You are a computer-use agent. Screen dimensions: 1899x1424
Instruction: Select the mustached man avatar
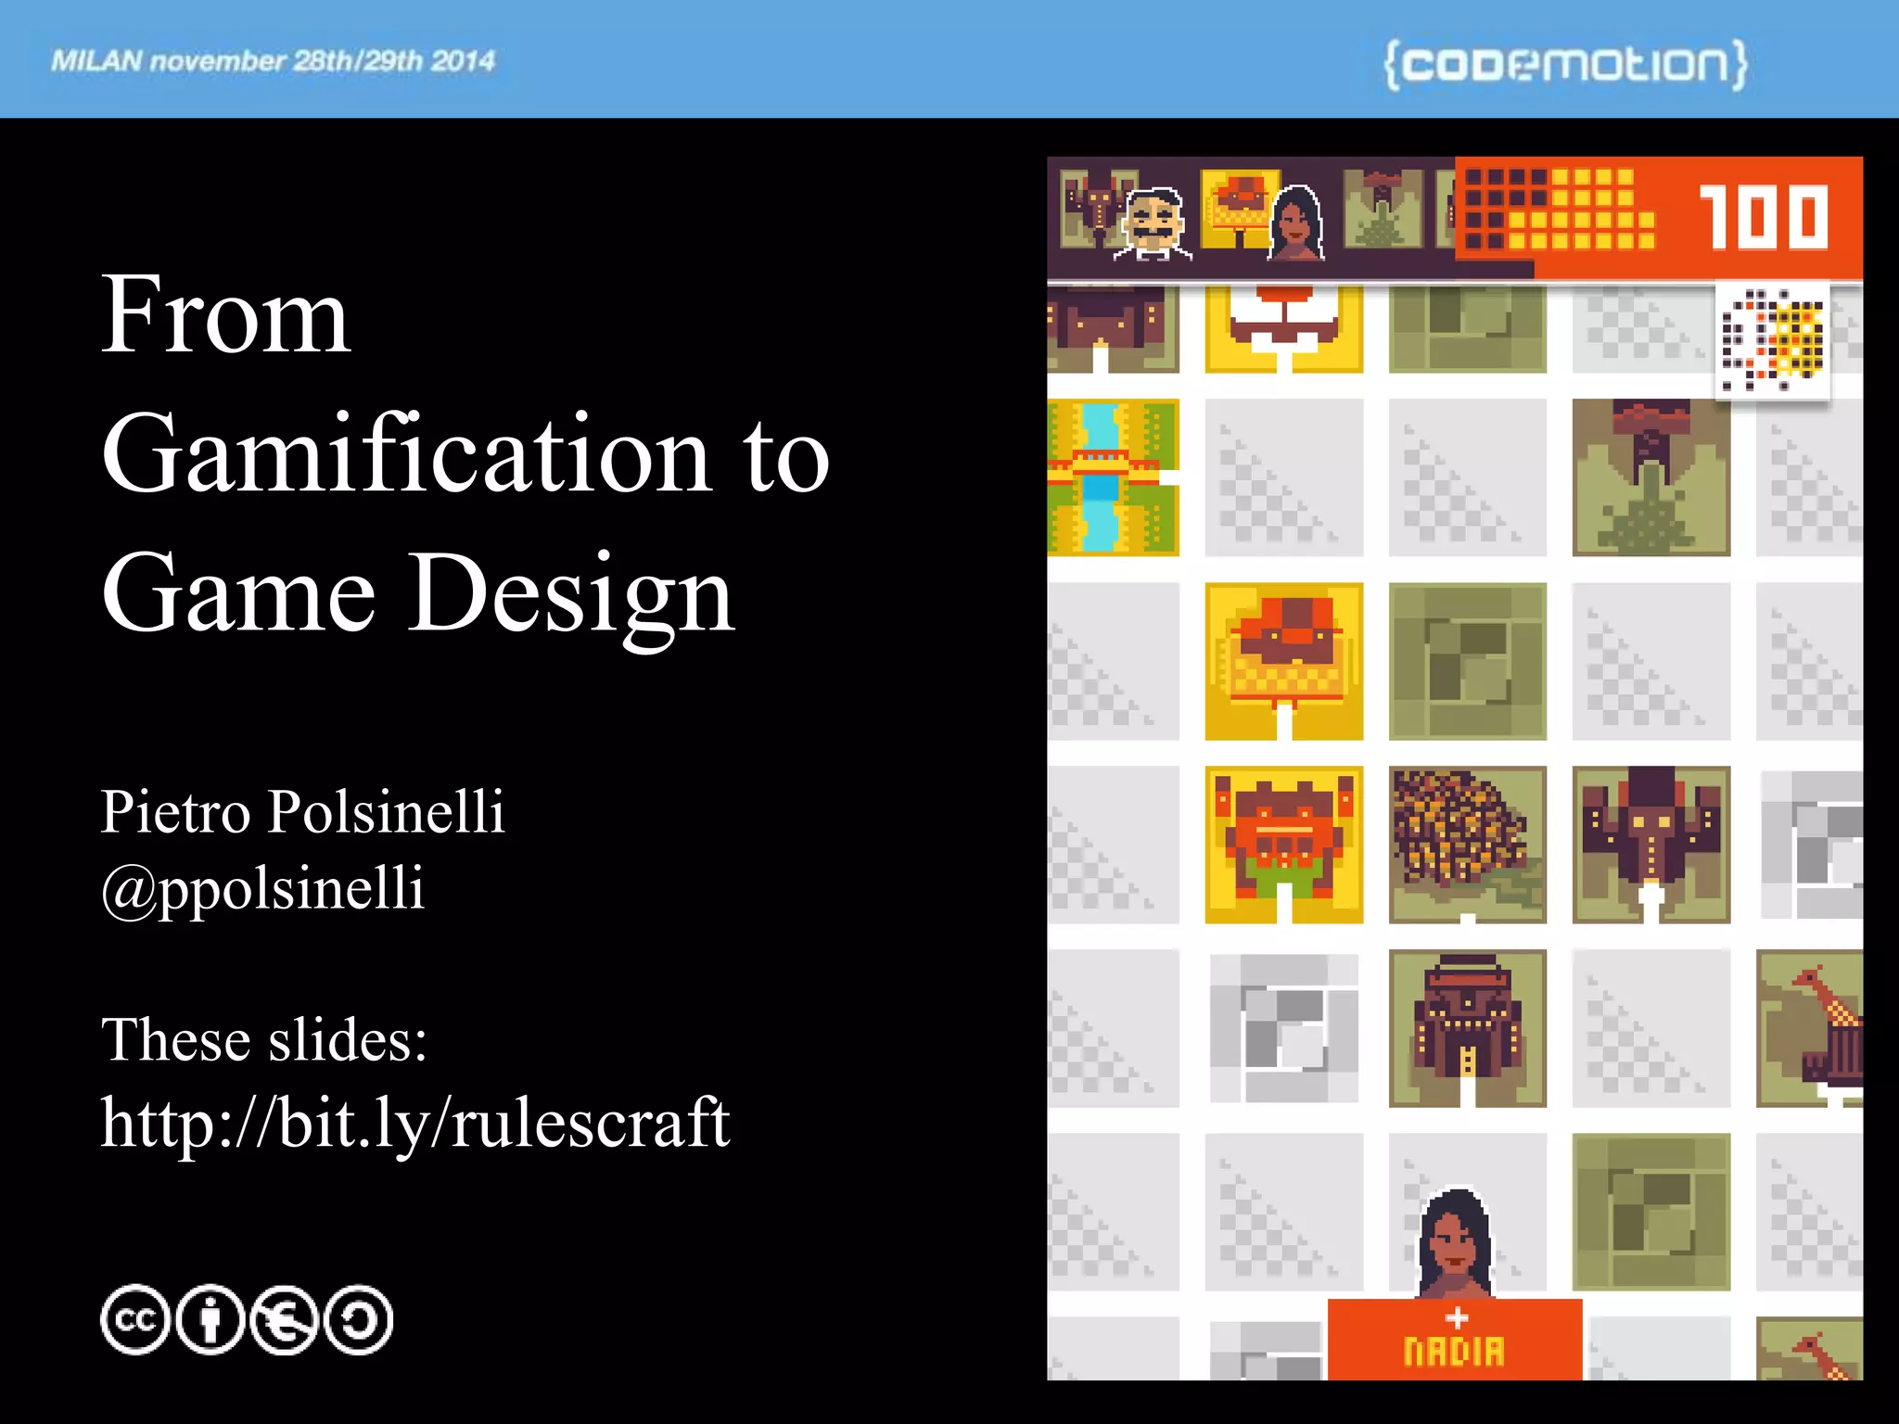(x=1152, y=222)
